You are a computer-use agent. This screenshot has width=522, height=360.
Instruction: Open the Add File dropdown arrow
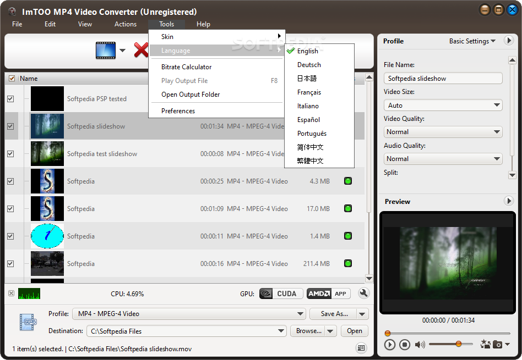122,51
